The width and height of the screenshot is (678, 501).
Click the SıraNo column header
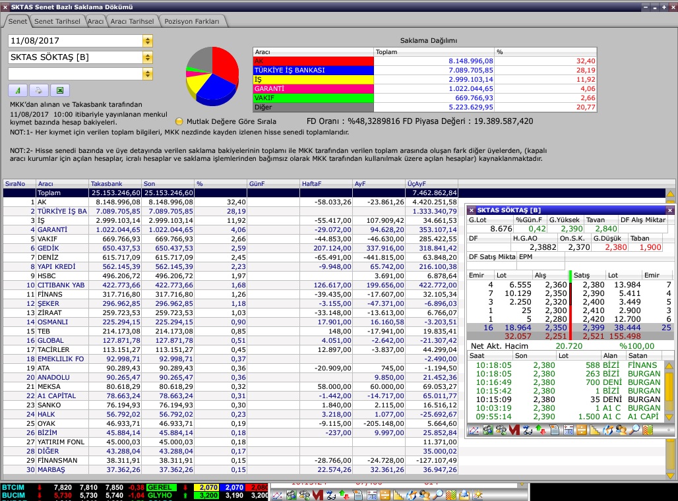pos(19,184)
